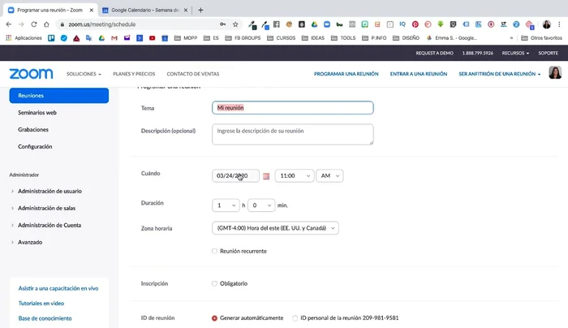Click the Tema input field
This screenshot has height=328, width=568.
click(x=293, y=108)
